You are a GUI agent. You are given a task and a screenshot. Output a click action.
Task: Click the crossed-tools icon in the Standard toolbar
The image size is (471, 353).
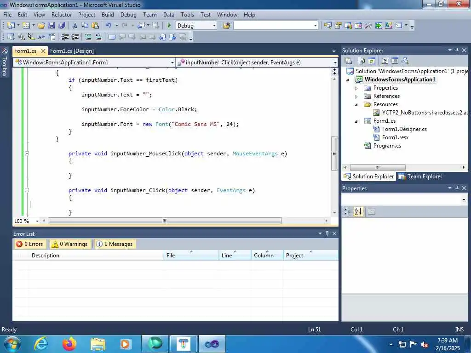(x=368, y=26)
